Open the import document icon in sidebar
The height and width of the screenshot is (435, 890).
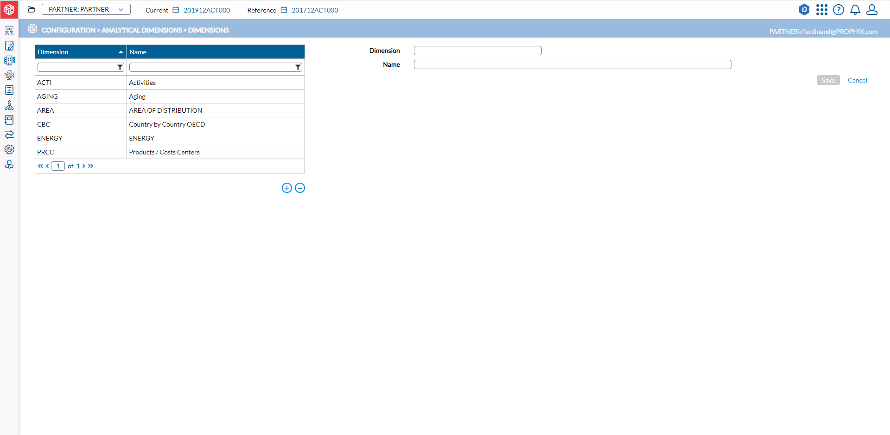9,90
